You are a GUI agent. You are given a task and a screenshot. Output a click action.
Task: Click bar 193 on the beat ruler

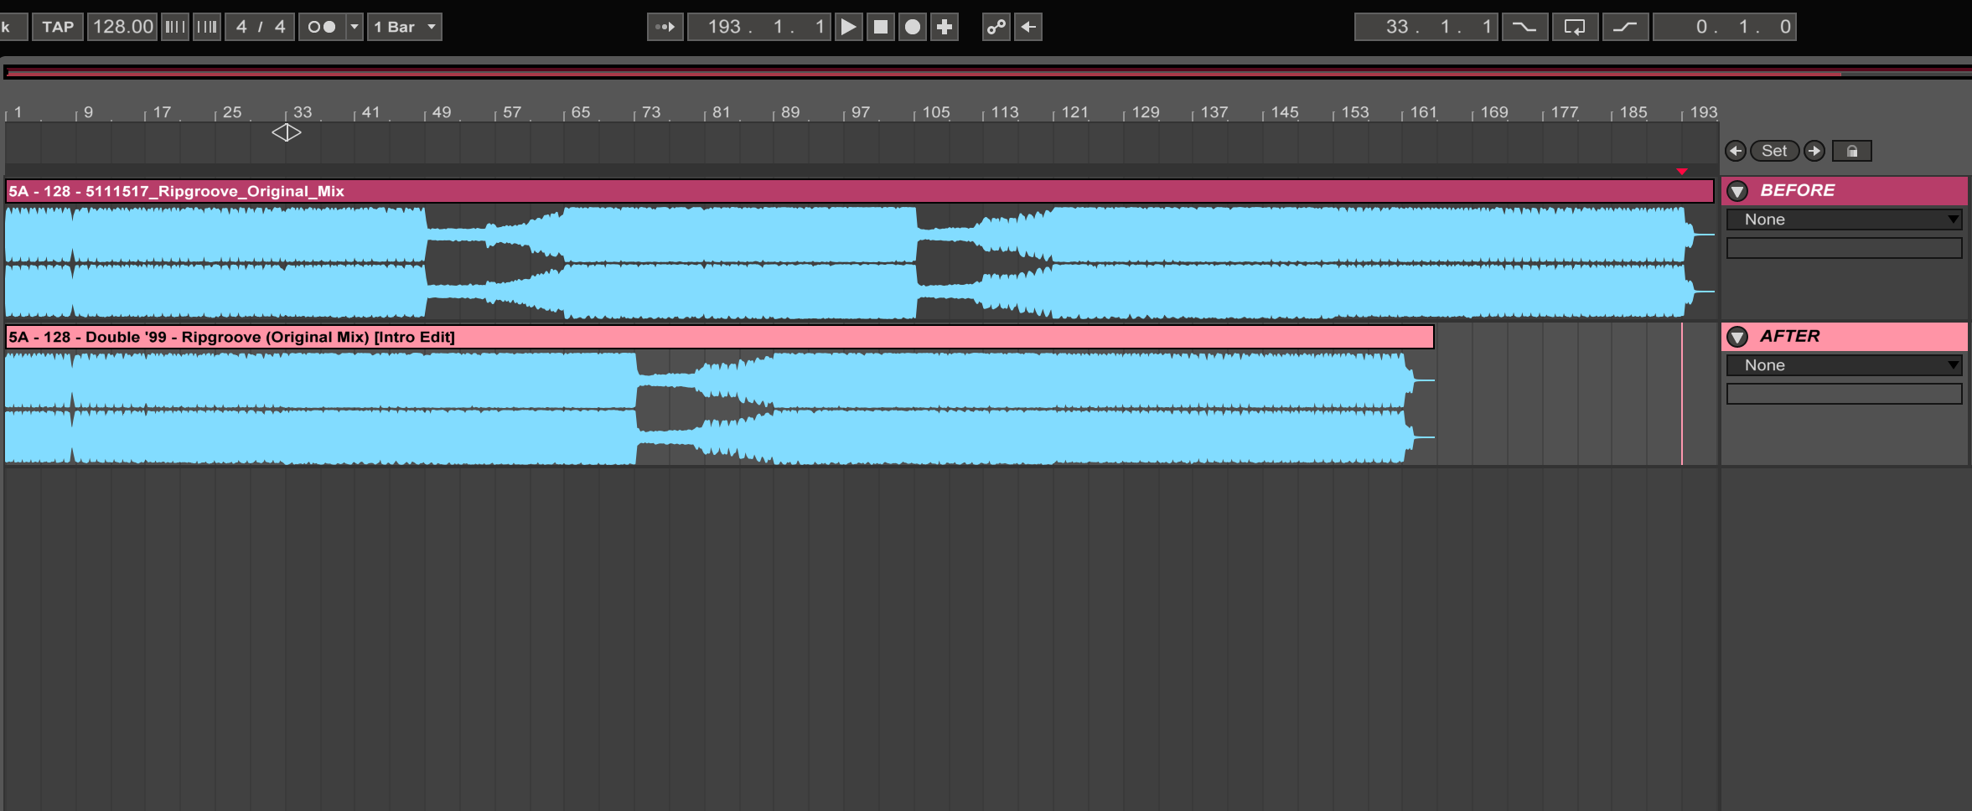[x=1702, y=112]
